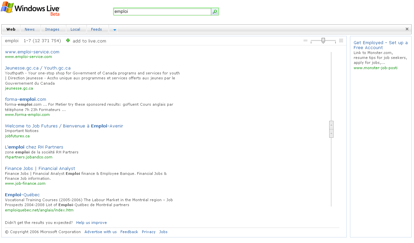Click green URL www.monster-job-posti
The width and height of the screenshot is (414, 243).
pyautogui.click(x=375, y=68)
